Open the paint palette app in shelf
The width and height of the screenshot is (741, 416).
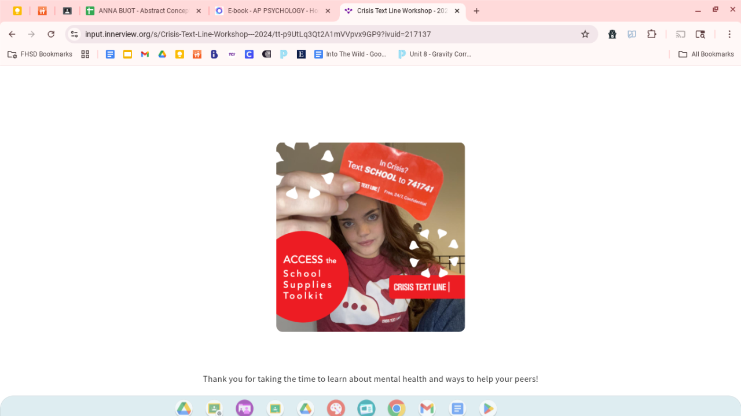(x=336, y=408)
